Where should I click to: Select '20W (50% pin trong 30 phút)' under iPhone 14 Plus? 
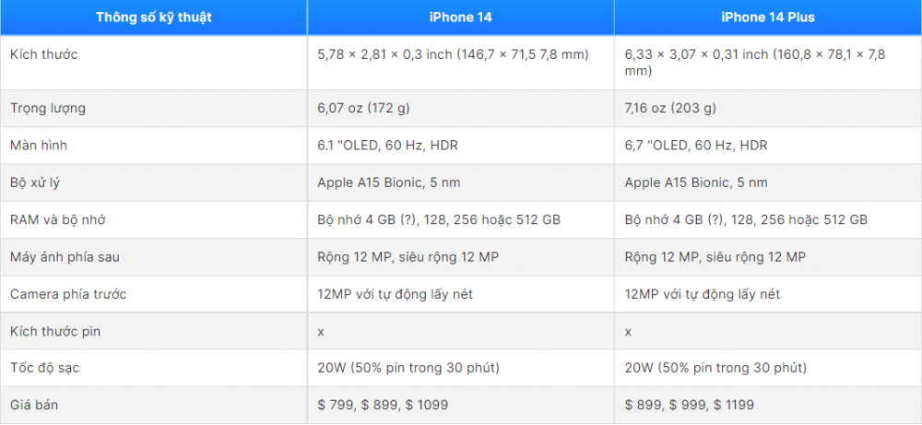[x=715, y=369]
